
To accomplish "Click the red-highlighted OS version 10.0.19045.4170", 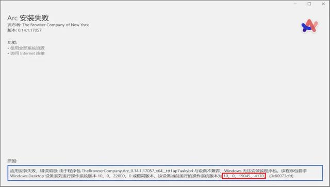I will click(244, 176).
